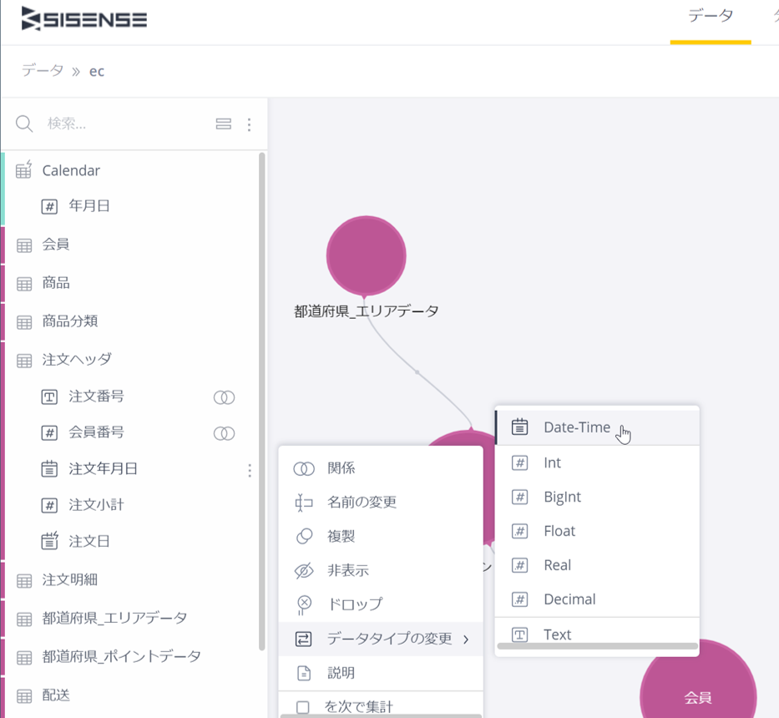The width and height of the screenshot is (779, 718).
Task: Click the description icon beside 説明
Action: coord(304,673)
